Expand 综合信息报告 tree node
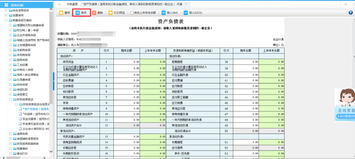The width and height of the screenshot is (355, 159). [6, 10]
